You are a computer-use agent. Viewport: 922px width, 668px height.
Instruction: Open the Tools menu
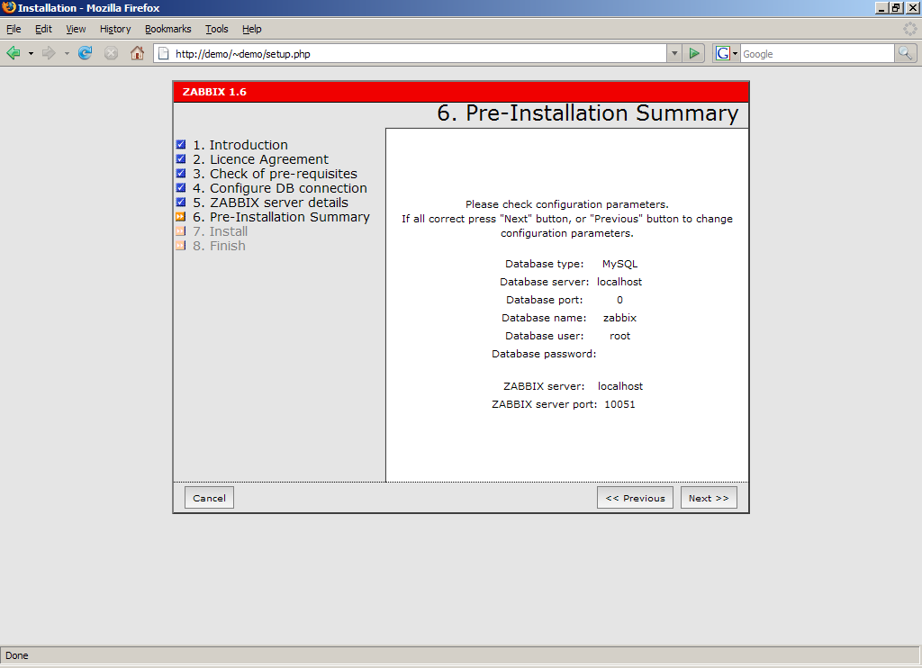click(x=216, y=29)
